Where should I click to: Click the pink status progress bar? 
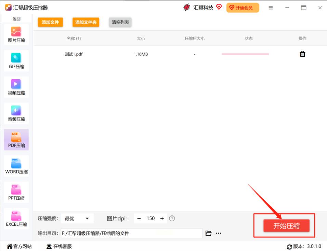[x=245, y=54]
